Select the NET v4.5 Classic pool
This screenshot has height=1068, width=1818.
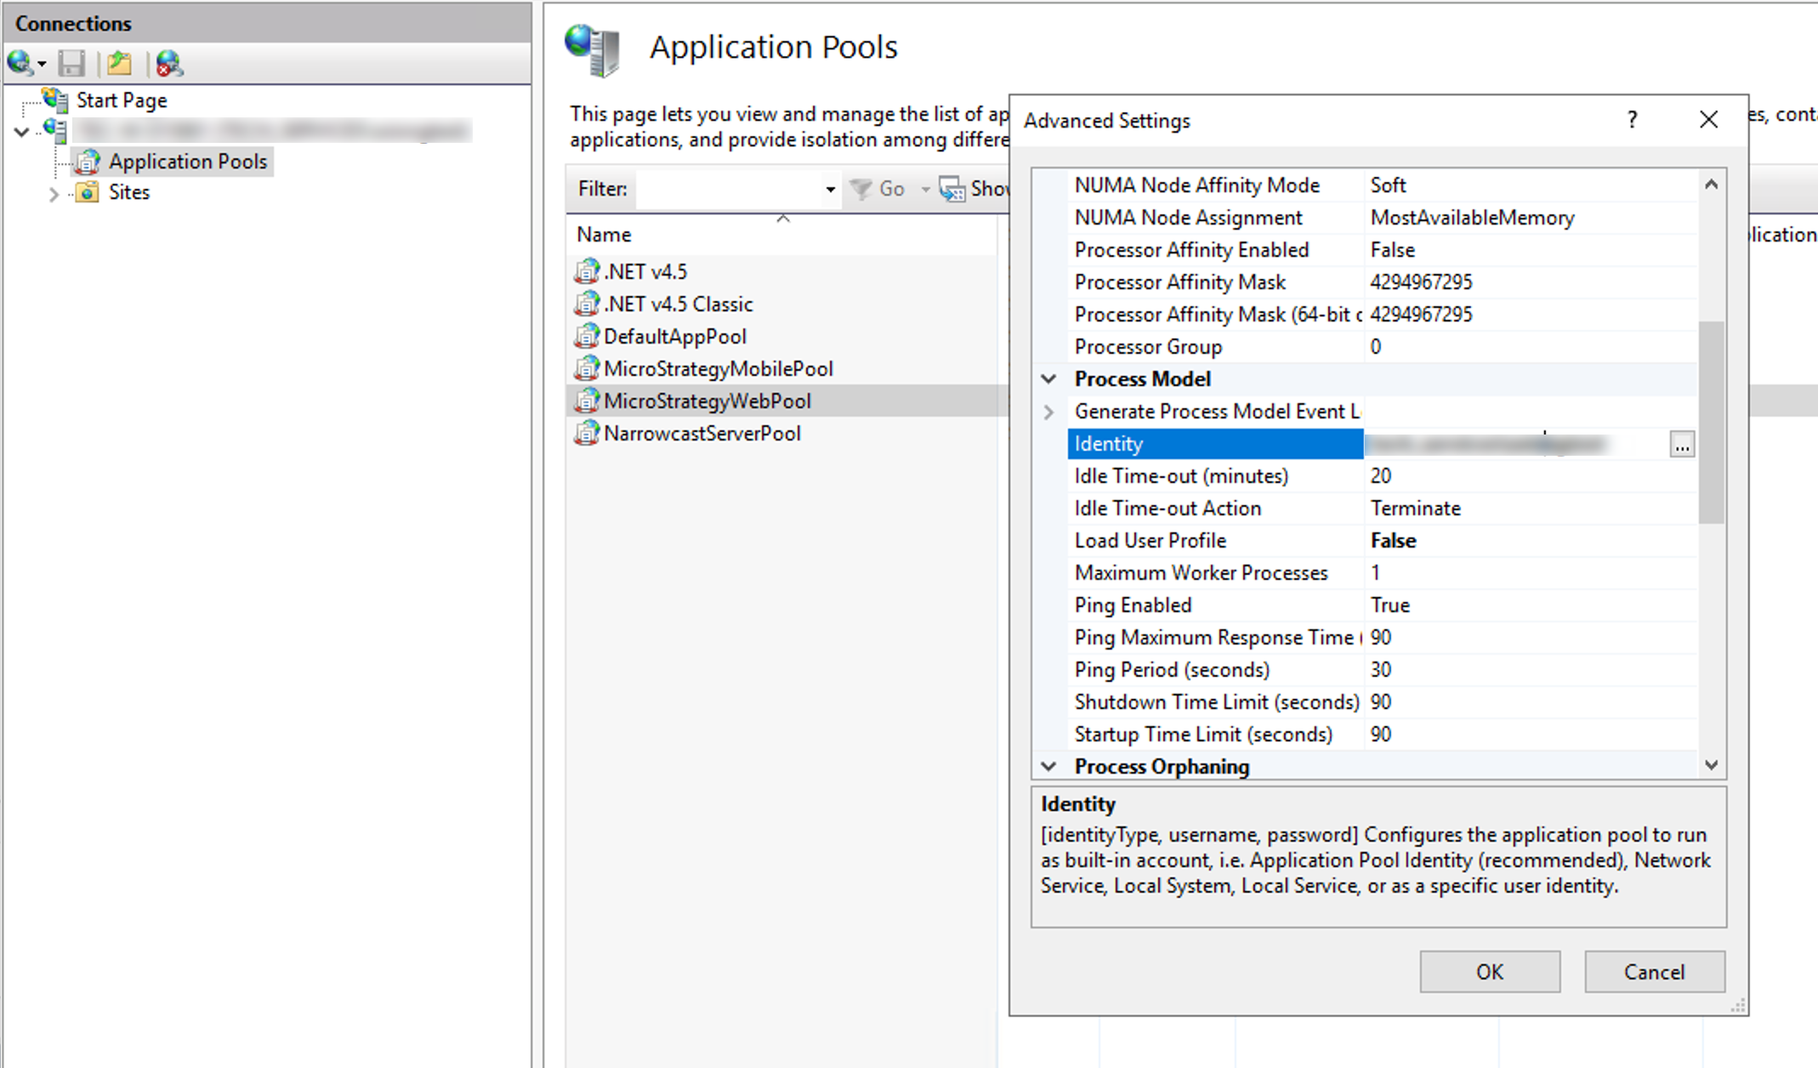coord(678,303)
